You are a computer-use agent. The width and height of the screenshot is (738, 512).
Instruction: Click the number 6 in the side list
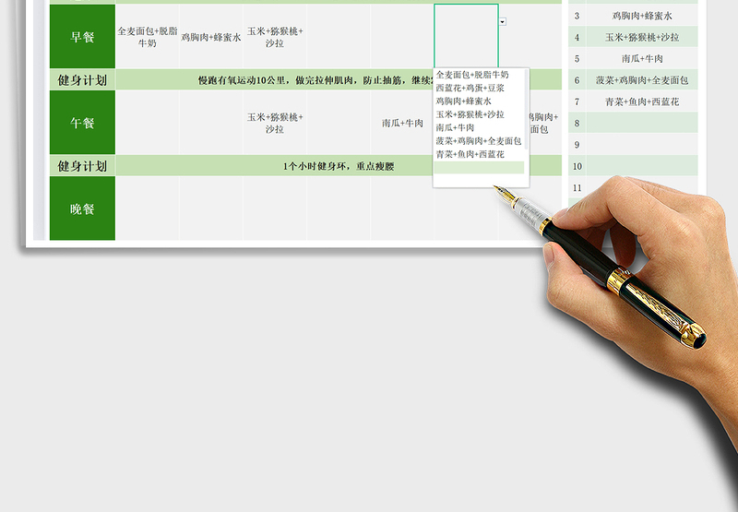pyautogui.click(x=577, y=80)
